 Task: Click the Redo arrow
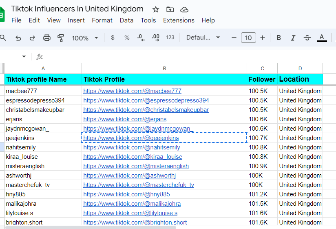pos(32,38)
